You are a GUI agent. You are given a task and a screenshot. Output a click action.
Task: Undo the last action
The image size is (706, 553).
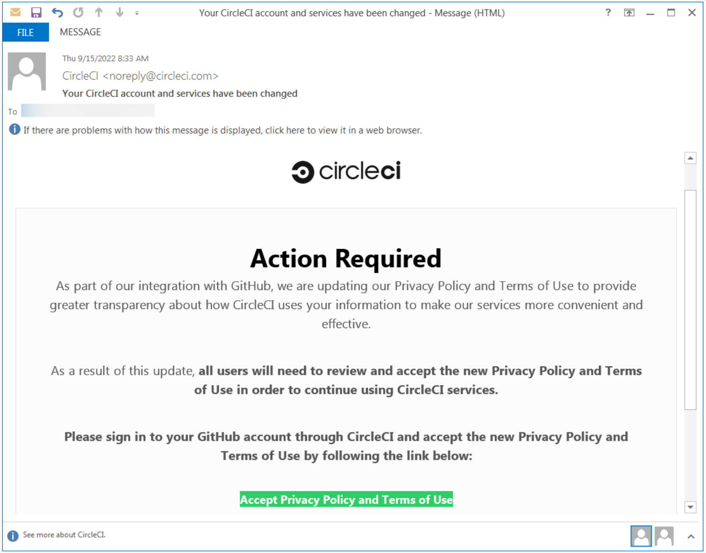[x=57, y=12]
